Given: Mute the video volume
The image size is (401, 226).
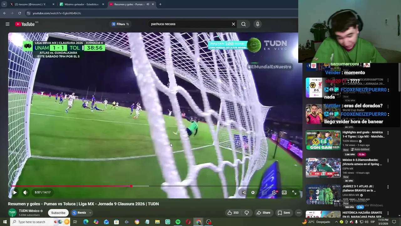Looking at the screenshot, I should [x=25, y=192].
